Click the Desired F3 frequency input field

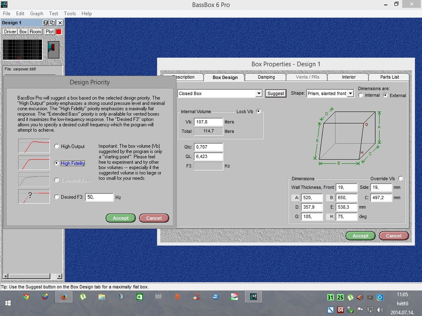99,197
